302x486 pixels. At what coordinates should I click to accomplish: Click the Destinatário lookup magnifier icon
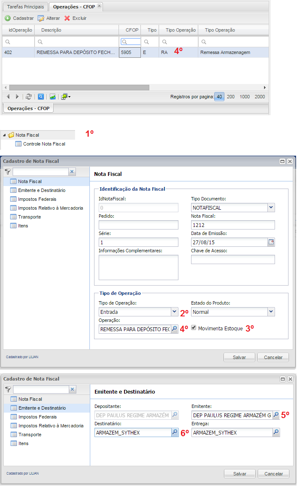[x=175, y=432]
